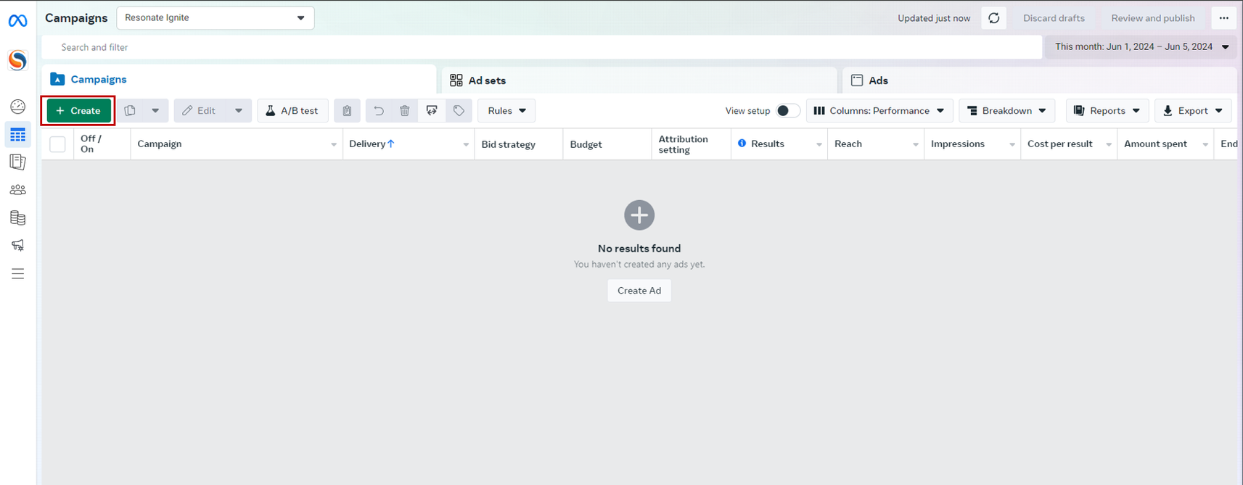Click the Search and filter field
This screenshot has width=1243, height=485.
pos(542,47)
